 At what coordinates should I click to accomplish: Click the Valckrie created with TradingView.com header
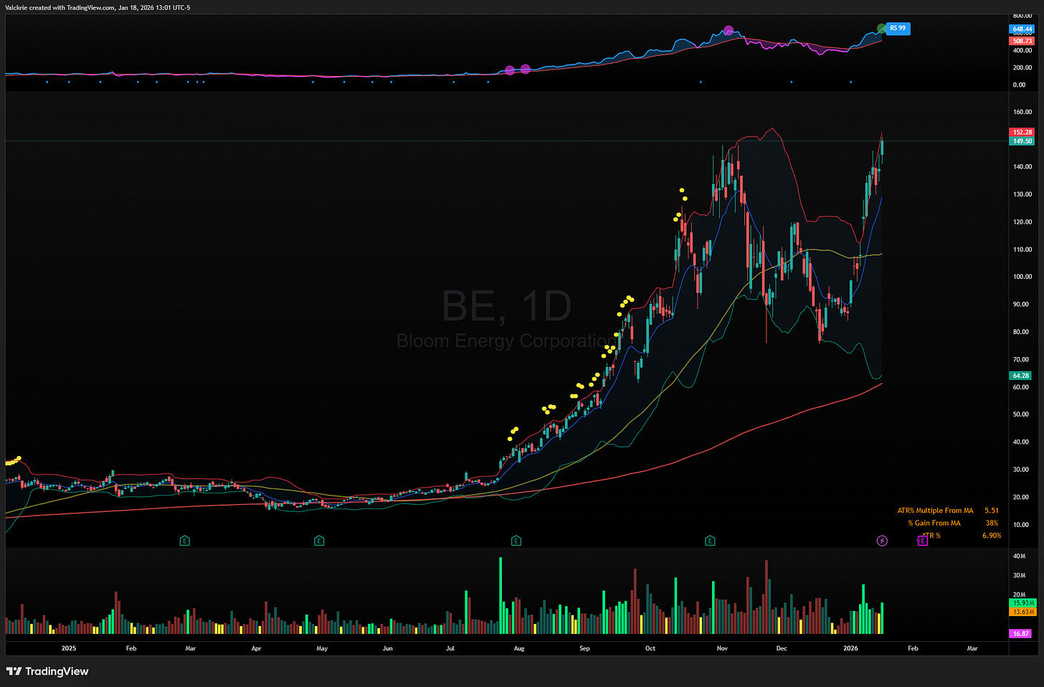point(98,8)
